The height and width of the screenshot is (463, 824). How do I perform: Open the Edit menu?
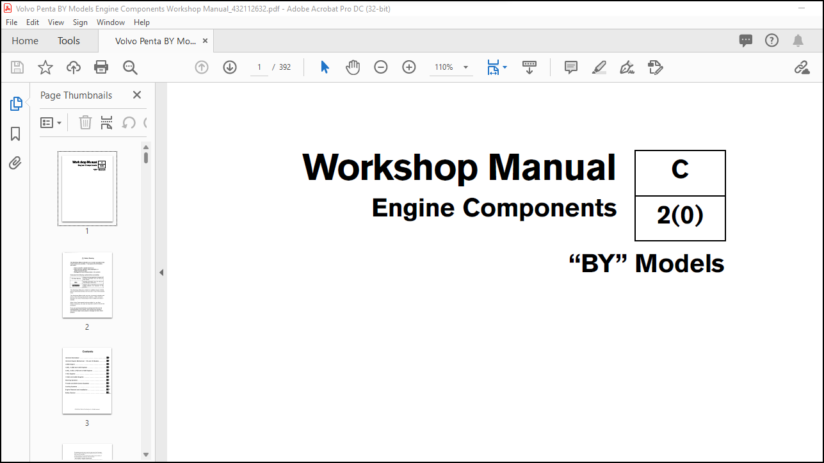(33, 22)
